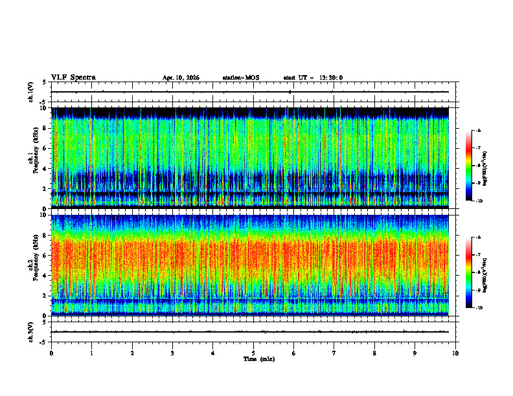Click the "10" time axis tick label

[x=455, y=353]
